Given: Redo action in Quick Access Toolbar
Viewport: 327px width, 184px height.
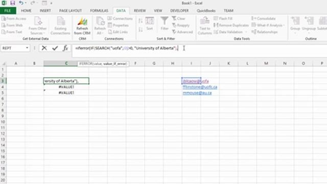Looking at the screenshot, I should coord(33,3).
